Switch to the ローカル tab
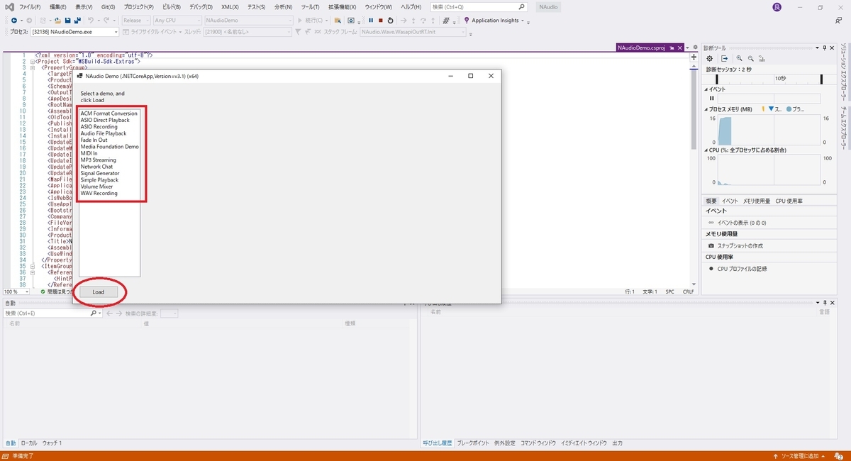Viewport: 851px width, 461px height. [29, 443]
